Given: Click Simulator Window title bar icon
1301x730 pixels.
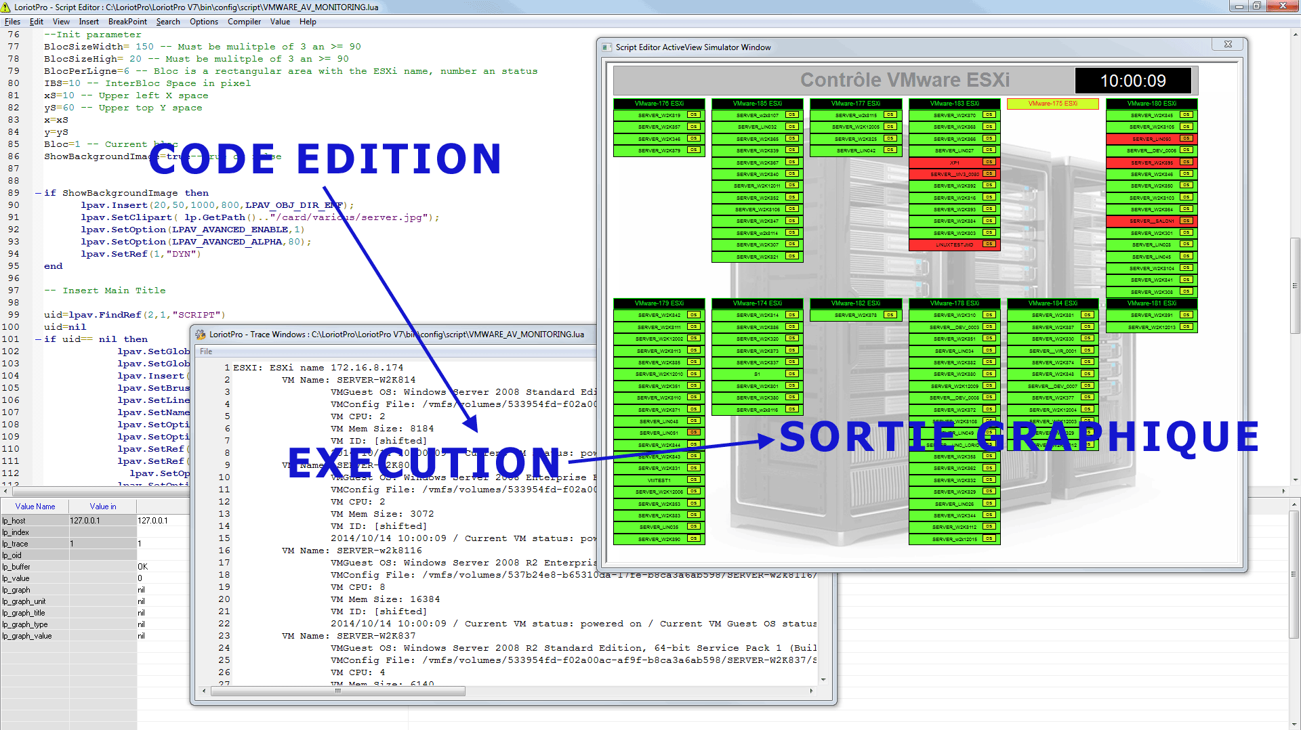Looking at the screenshot, I should [x=607, y=47].
